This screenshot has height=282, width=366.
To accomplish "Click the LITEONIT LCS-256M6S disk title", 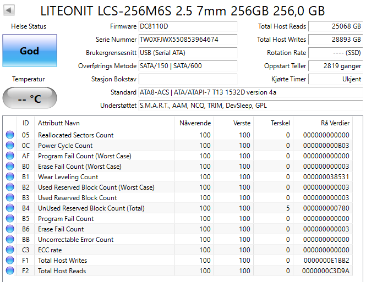I will tap(183, 11).
